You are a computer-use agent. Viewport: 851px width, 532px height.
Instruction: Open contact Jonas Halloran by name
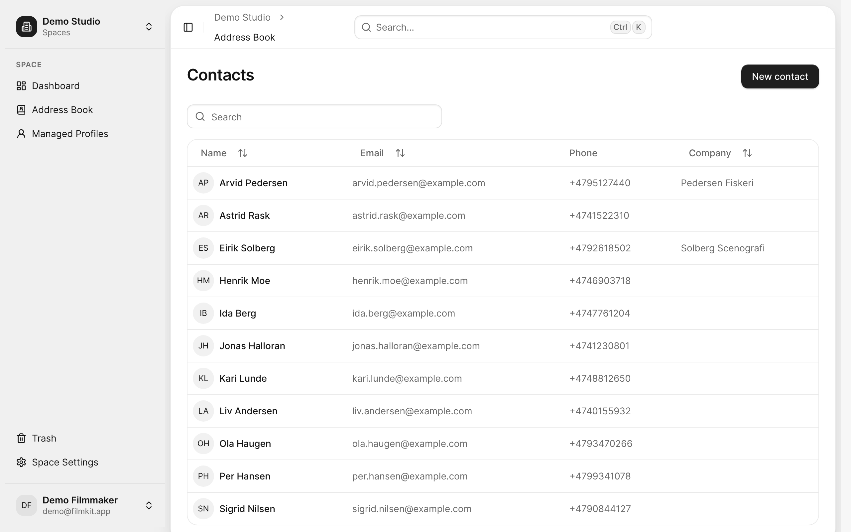(x=252, y=346)
